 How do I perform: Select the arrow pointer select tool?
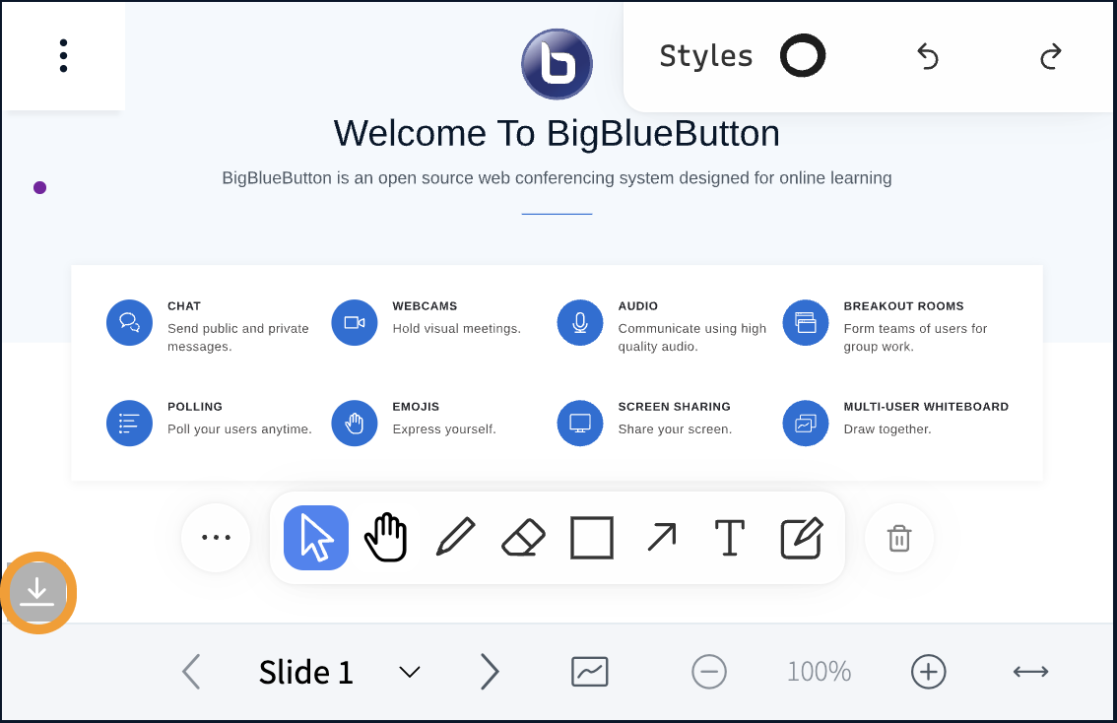[316, 538]
